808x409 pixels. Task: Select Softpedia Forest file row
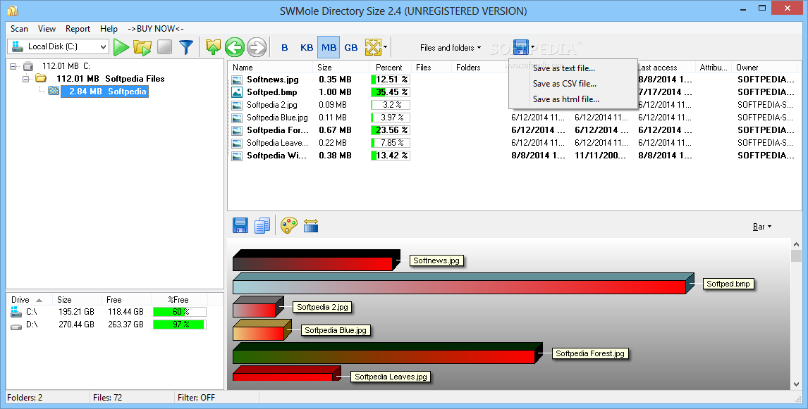[513, 130]
